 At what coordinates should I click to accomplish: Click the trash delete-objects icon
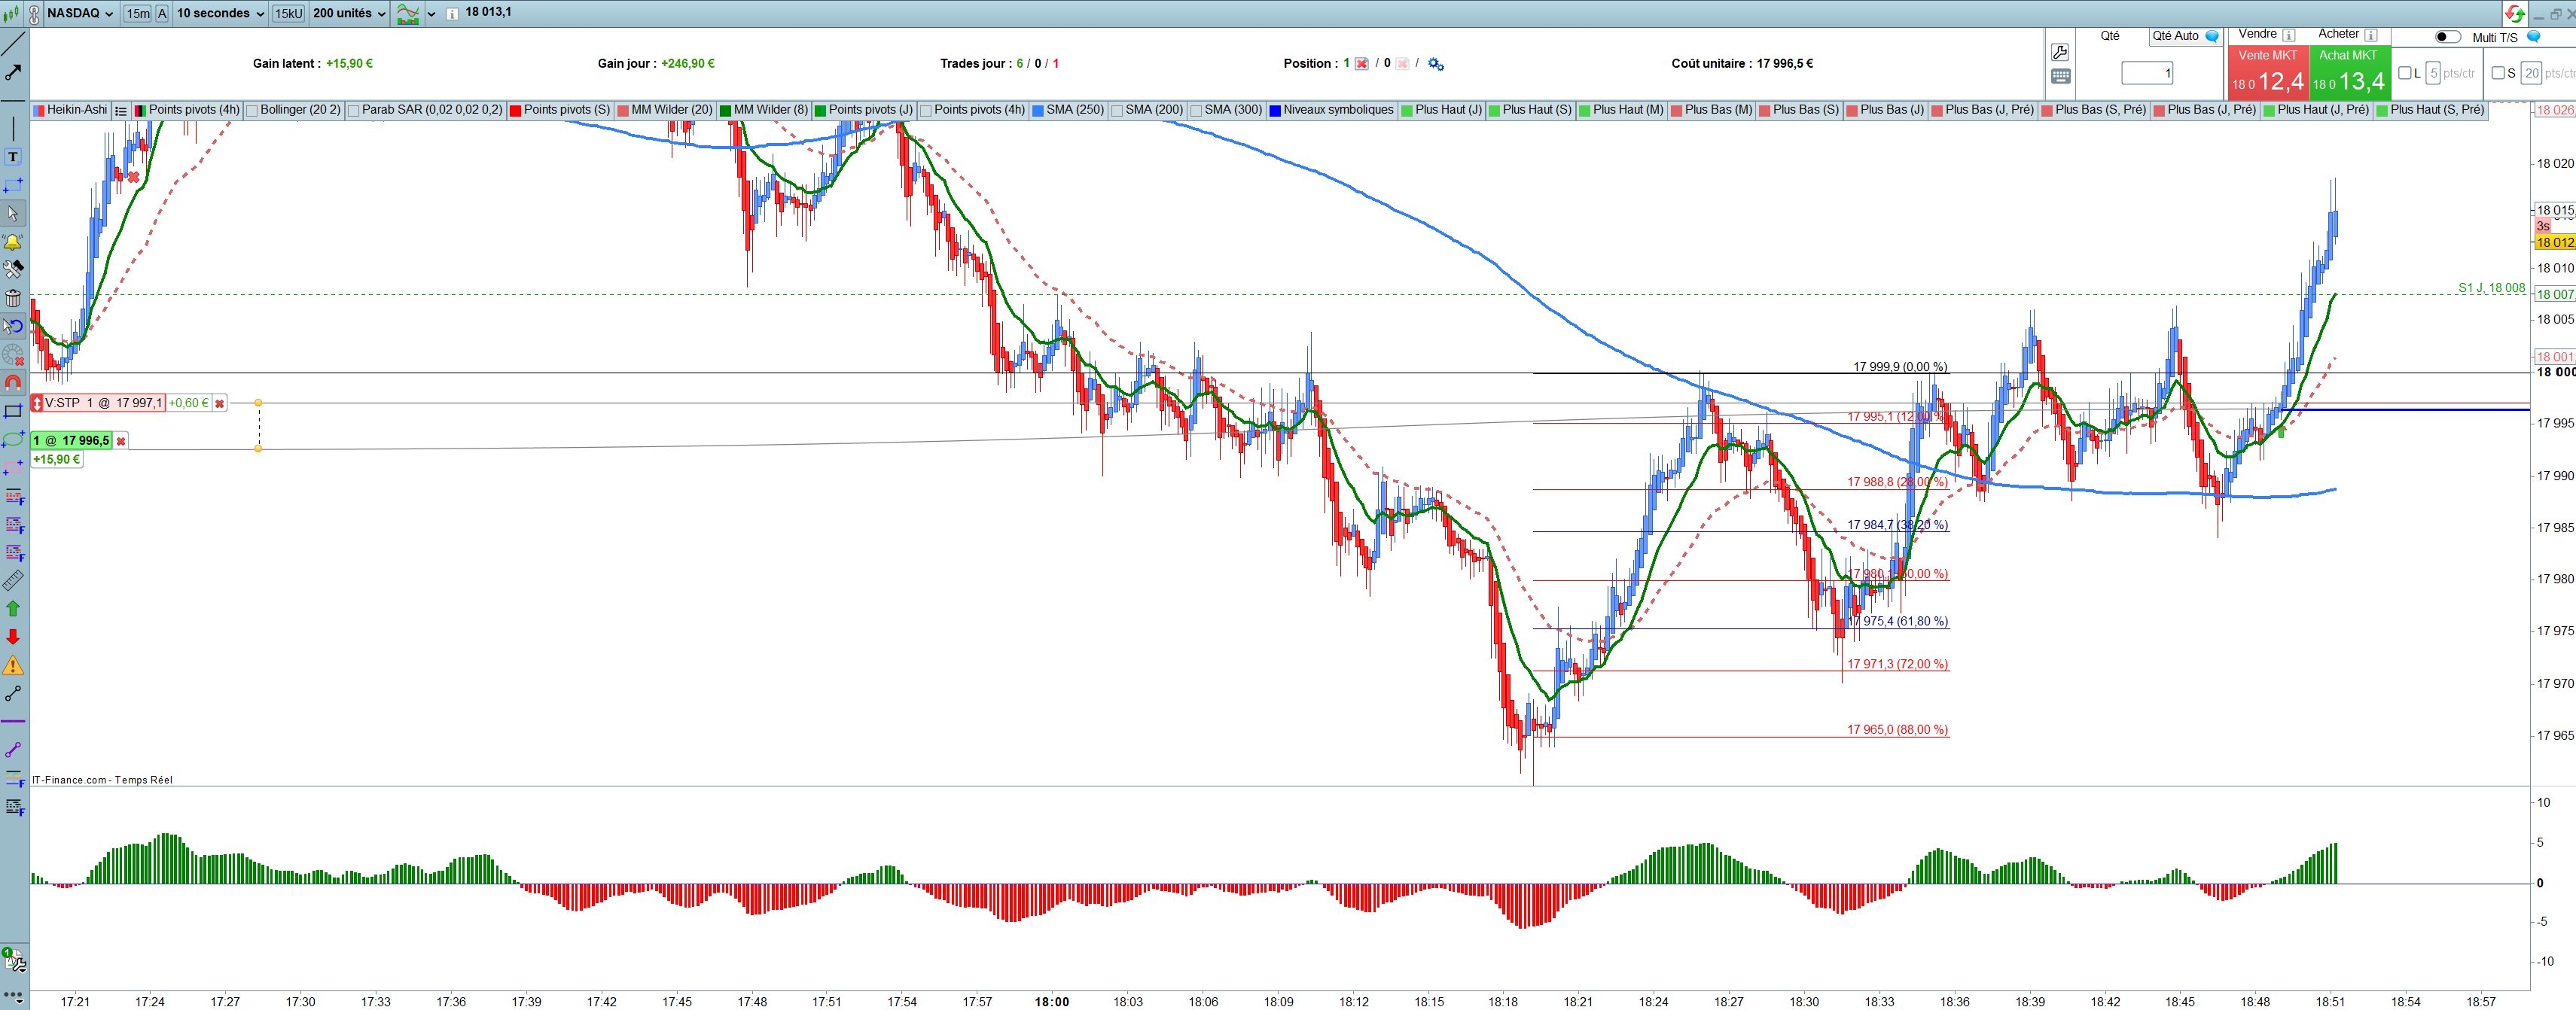pos(13,298)
